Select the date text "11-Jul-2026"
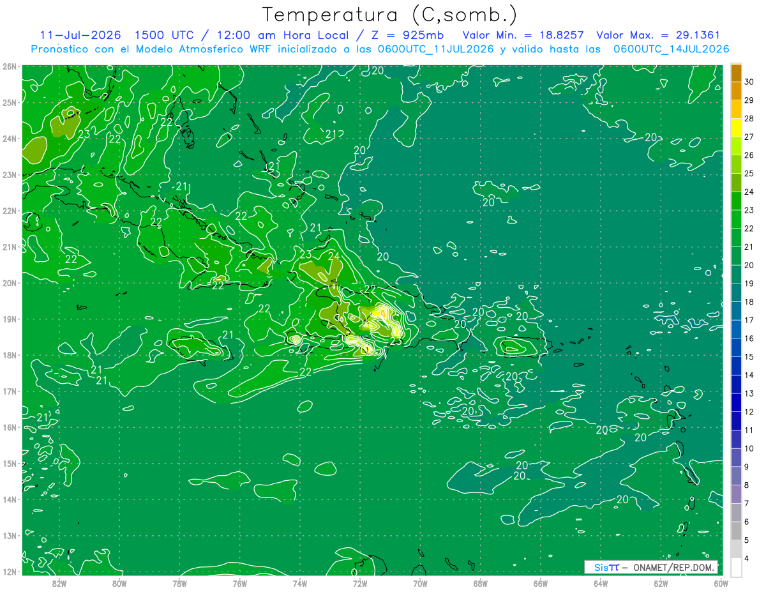 tap(80, 35)
